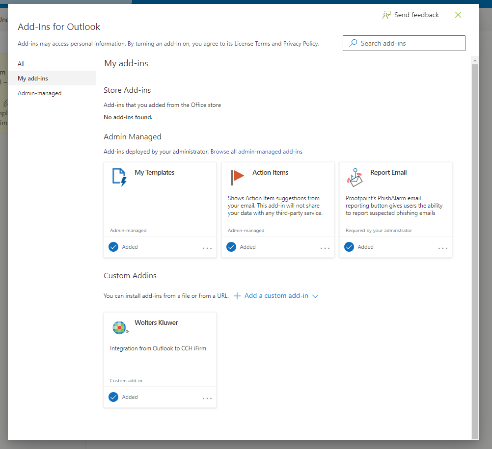Select the All category in the sidebar

point(21,63)
